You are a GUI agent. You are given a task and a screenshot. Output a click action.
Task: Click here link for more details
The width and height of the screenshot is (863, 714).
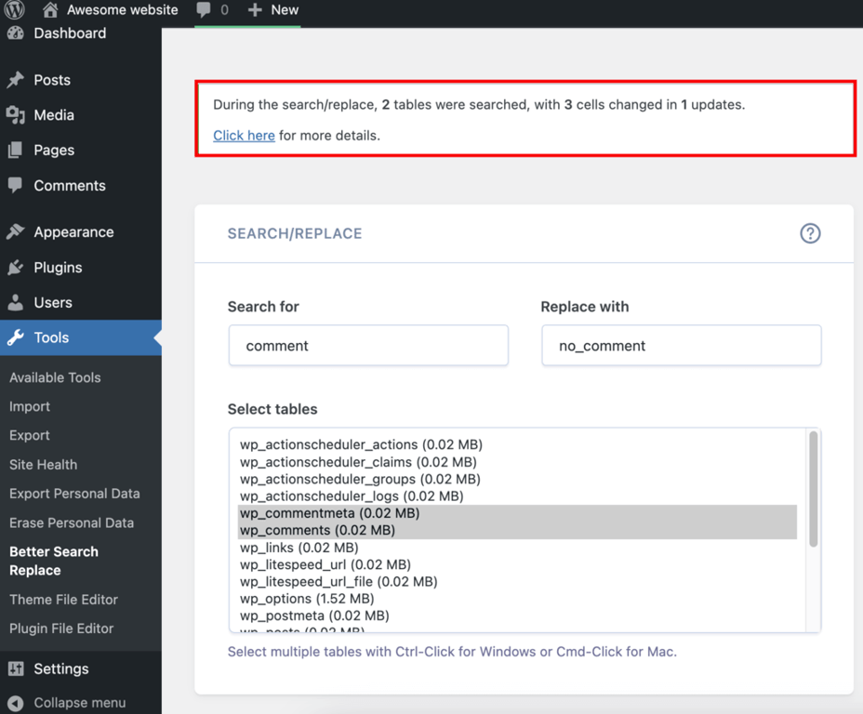tap(244, 135)
